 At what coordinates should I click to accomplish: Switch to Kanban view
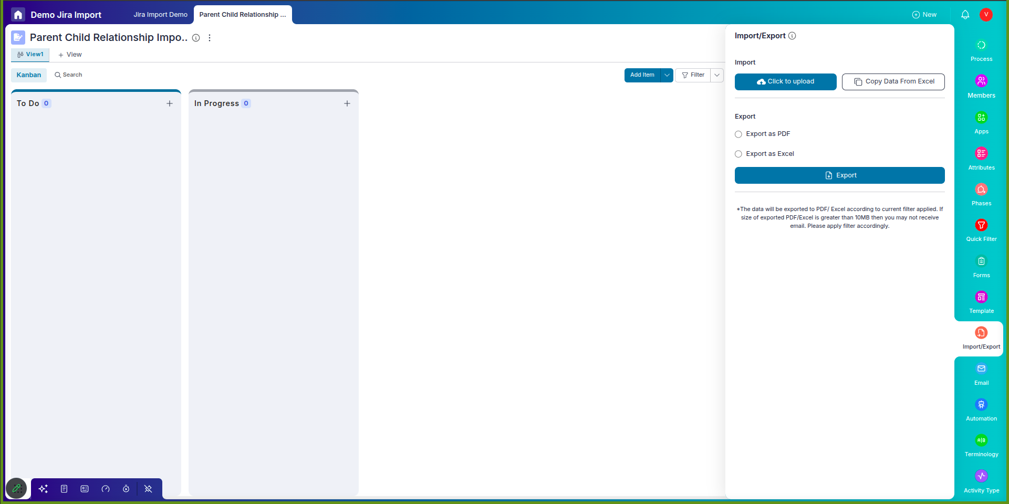pos(29,75)
